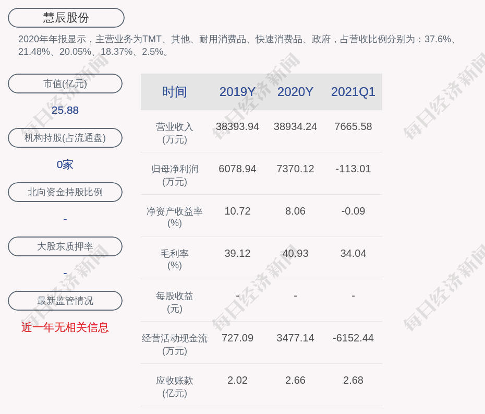Click the 归母净利润(万元) row label

tap(175, 175)
